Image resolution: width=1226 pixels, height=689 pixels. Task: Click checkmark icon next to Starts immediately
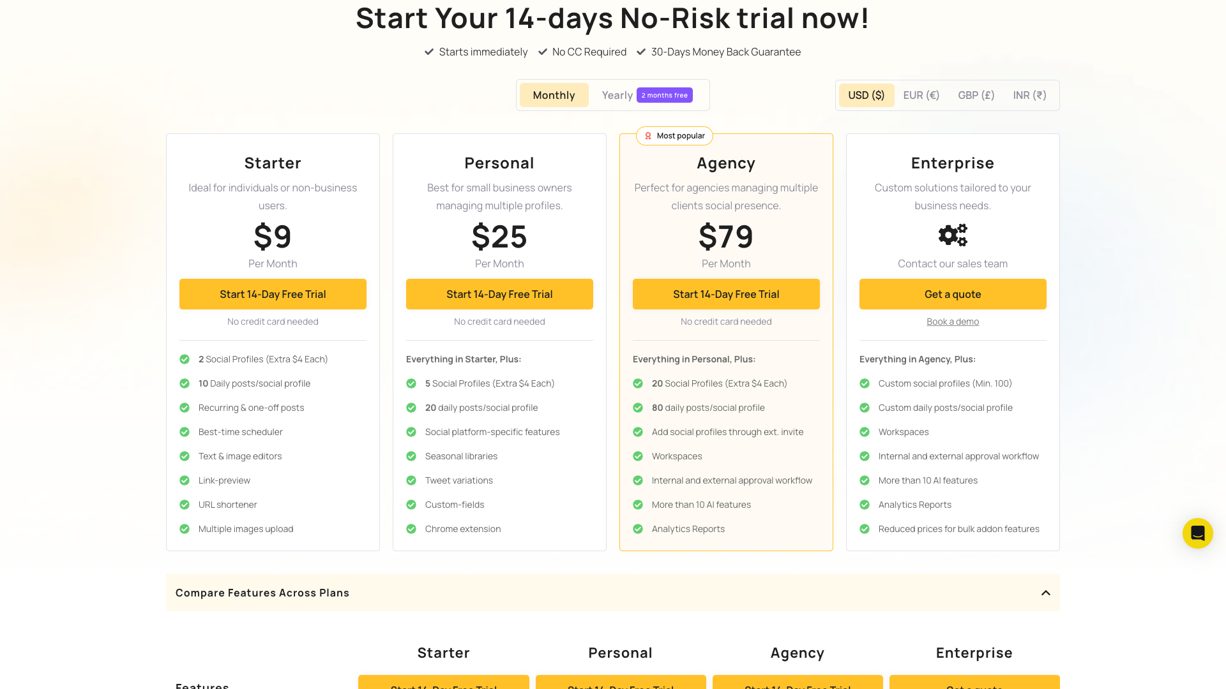429,52
